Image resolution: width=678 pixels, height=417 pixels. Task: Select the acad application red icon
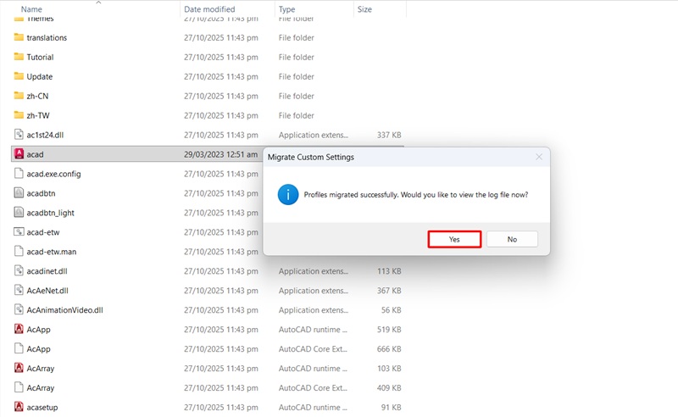pos(19,154)
